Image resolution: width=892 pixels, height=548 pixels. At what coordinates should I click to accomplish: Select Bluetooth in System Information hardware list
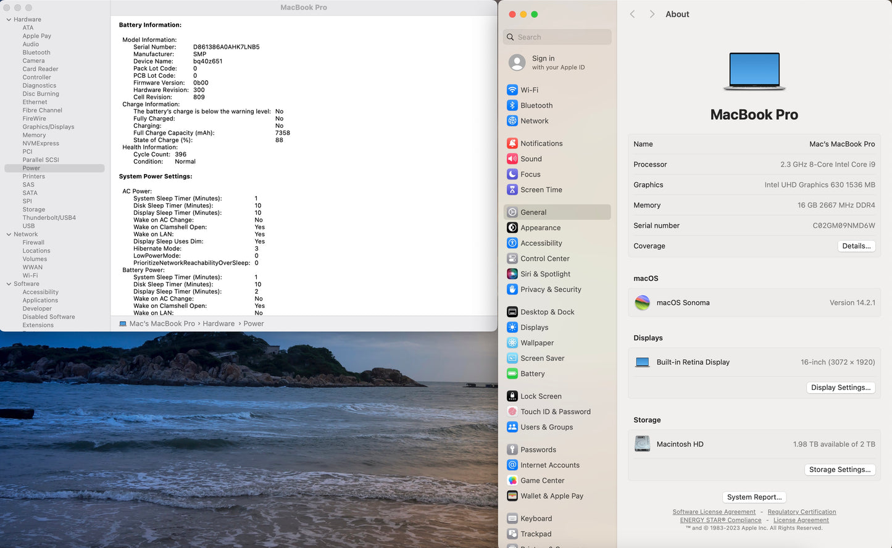[x=36, y=52]
